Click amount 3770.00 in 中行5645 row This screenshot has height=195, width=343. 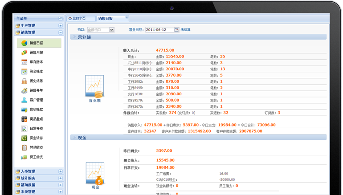pos(174,75)
